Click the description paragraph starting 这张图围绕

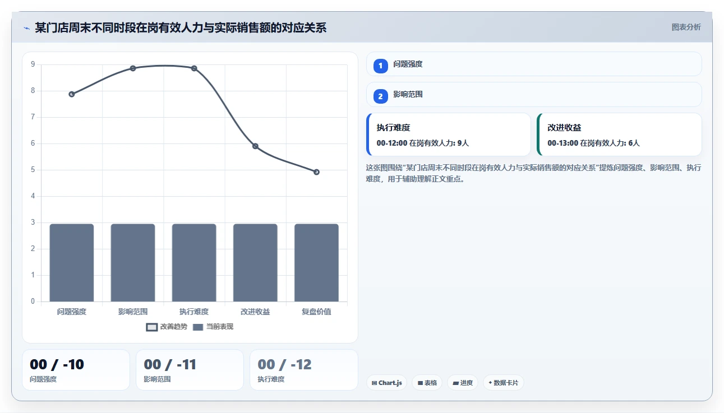[x=533, y=174]
